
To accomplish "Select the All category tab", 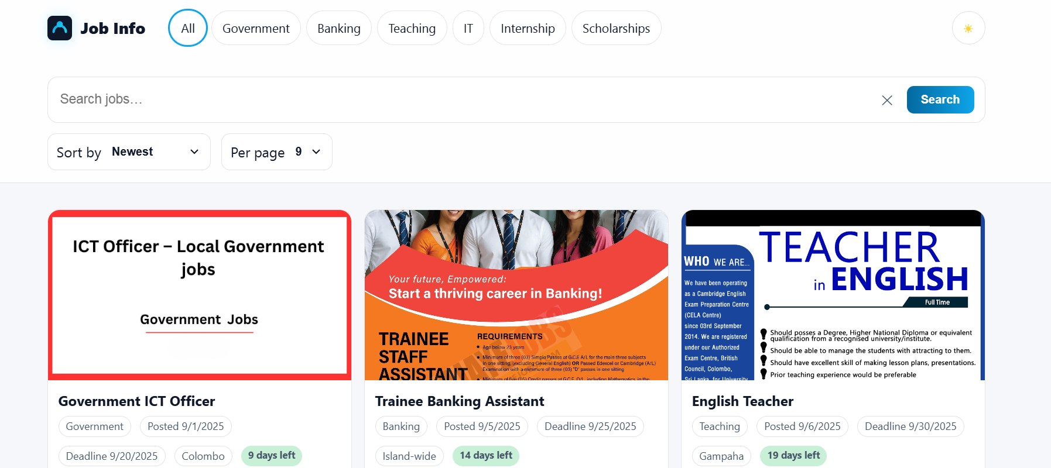I will tap(188, 28).
